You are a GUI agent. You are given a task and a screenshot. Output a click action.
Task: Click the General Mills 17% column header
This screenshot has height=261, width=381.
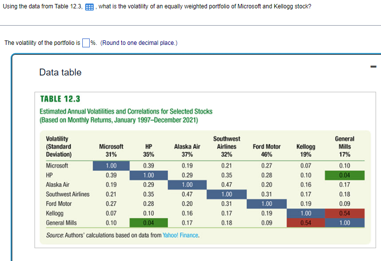pyautogui.click(x=345, y=147)
